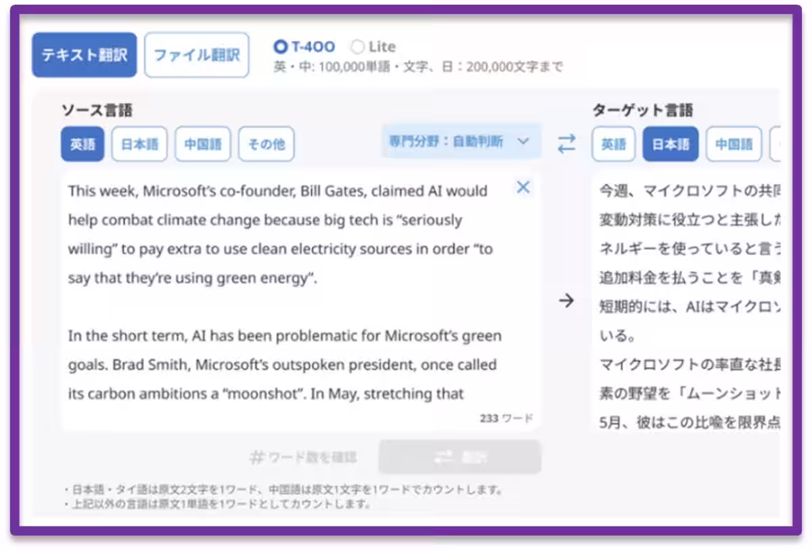Switch to the テキスト翻訳 tab
The height and width of the screenshot is (551, 812).
tap(84, 55)
